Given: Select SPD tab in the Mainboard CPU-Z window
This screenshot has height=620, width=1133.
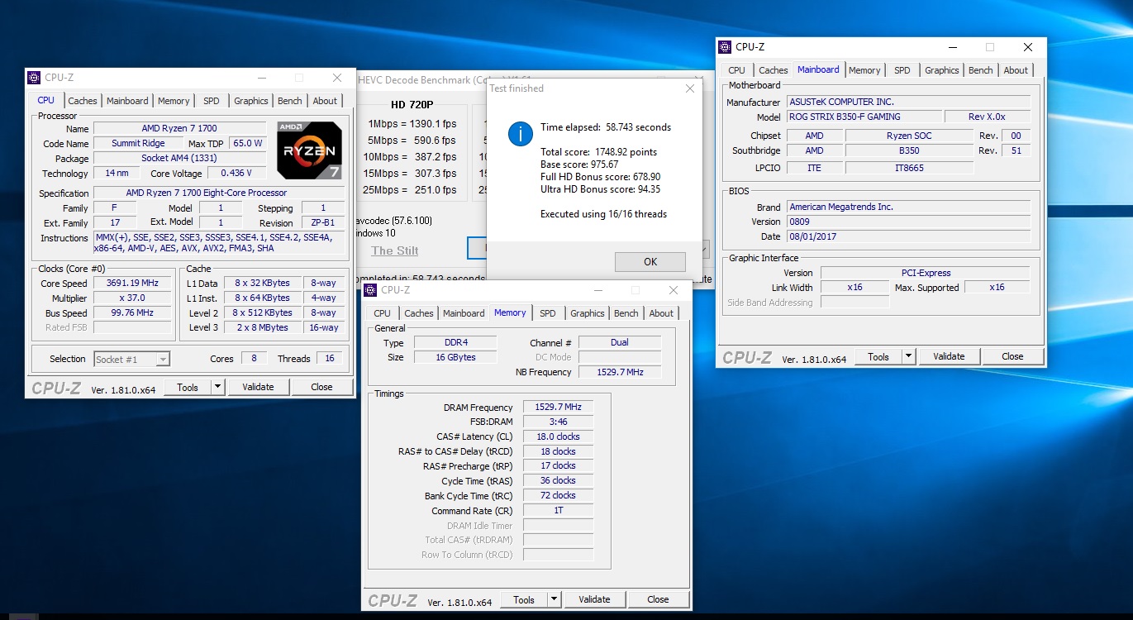Looking at the screenshot, I should point(902,70).
